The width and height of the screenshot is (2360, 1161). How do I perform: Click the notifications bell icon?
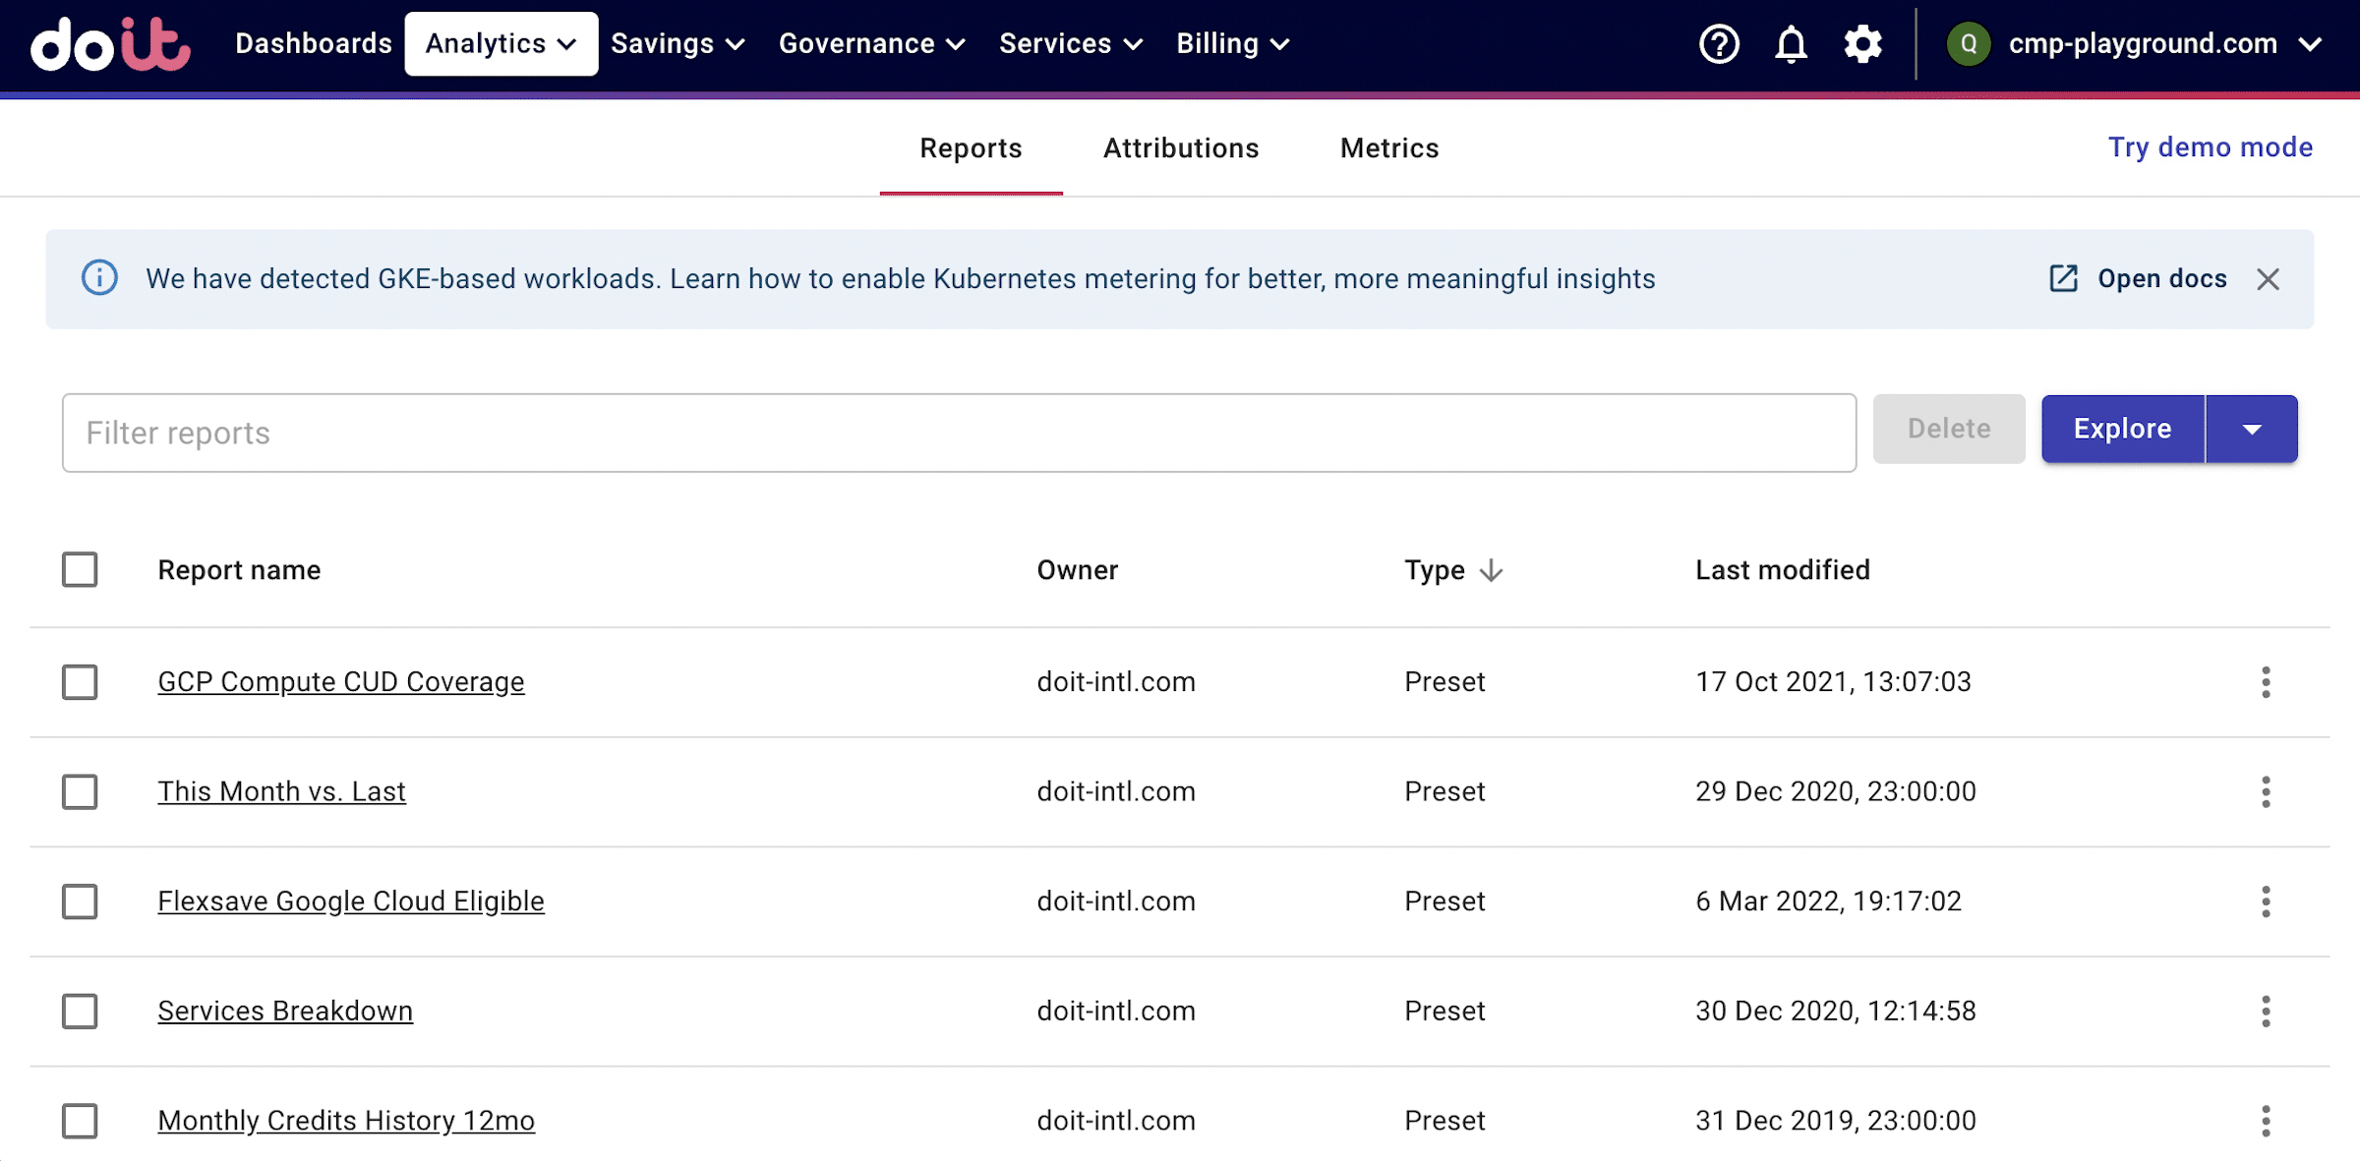(1791, 44)
